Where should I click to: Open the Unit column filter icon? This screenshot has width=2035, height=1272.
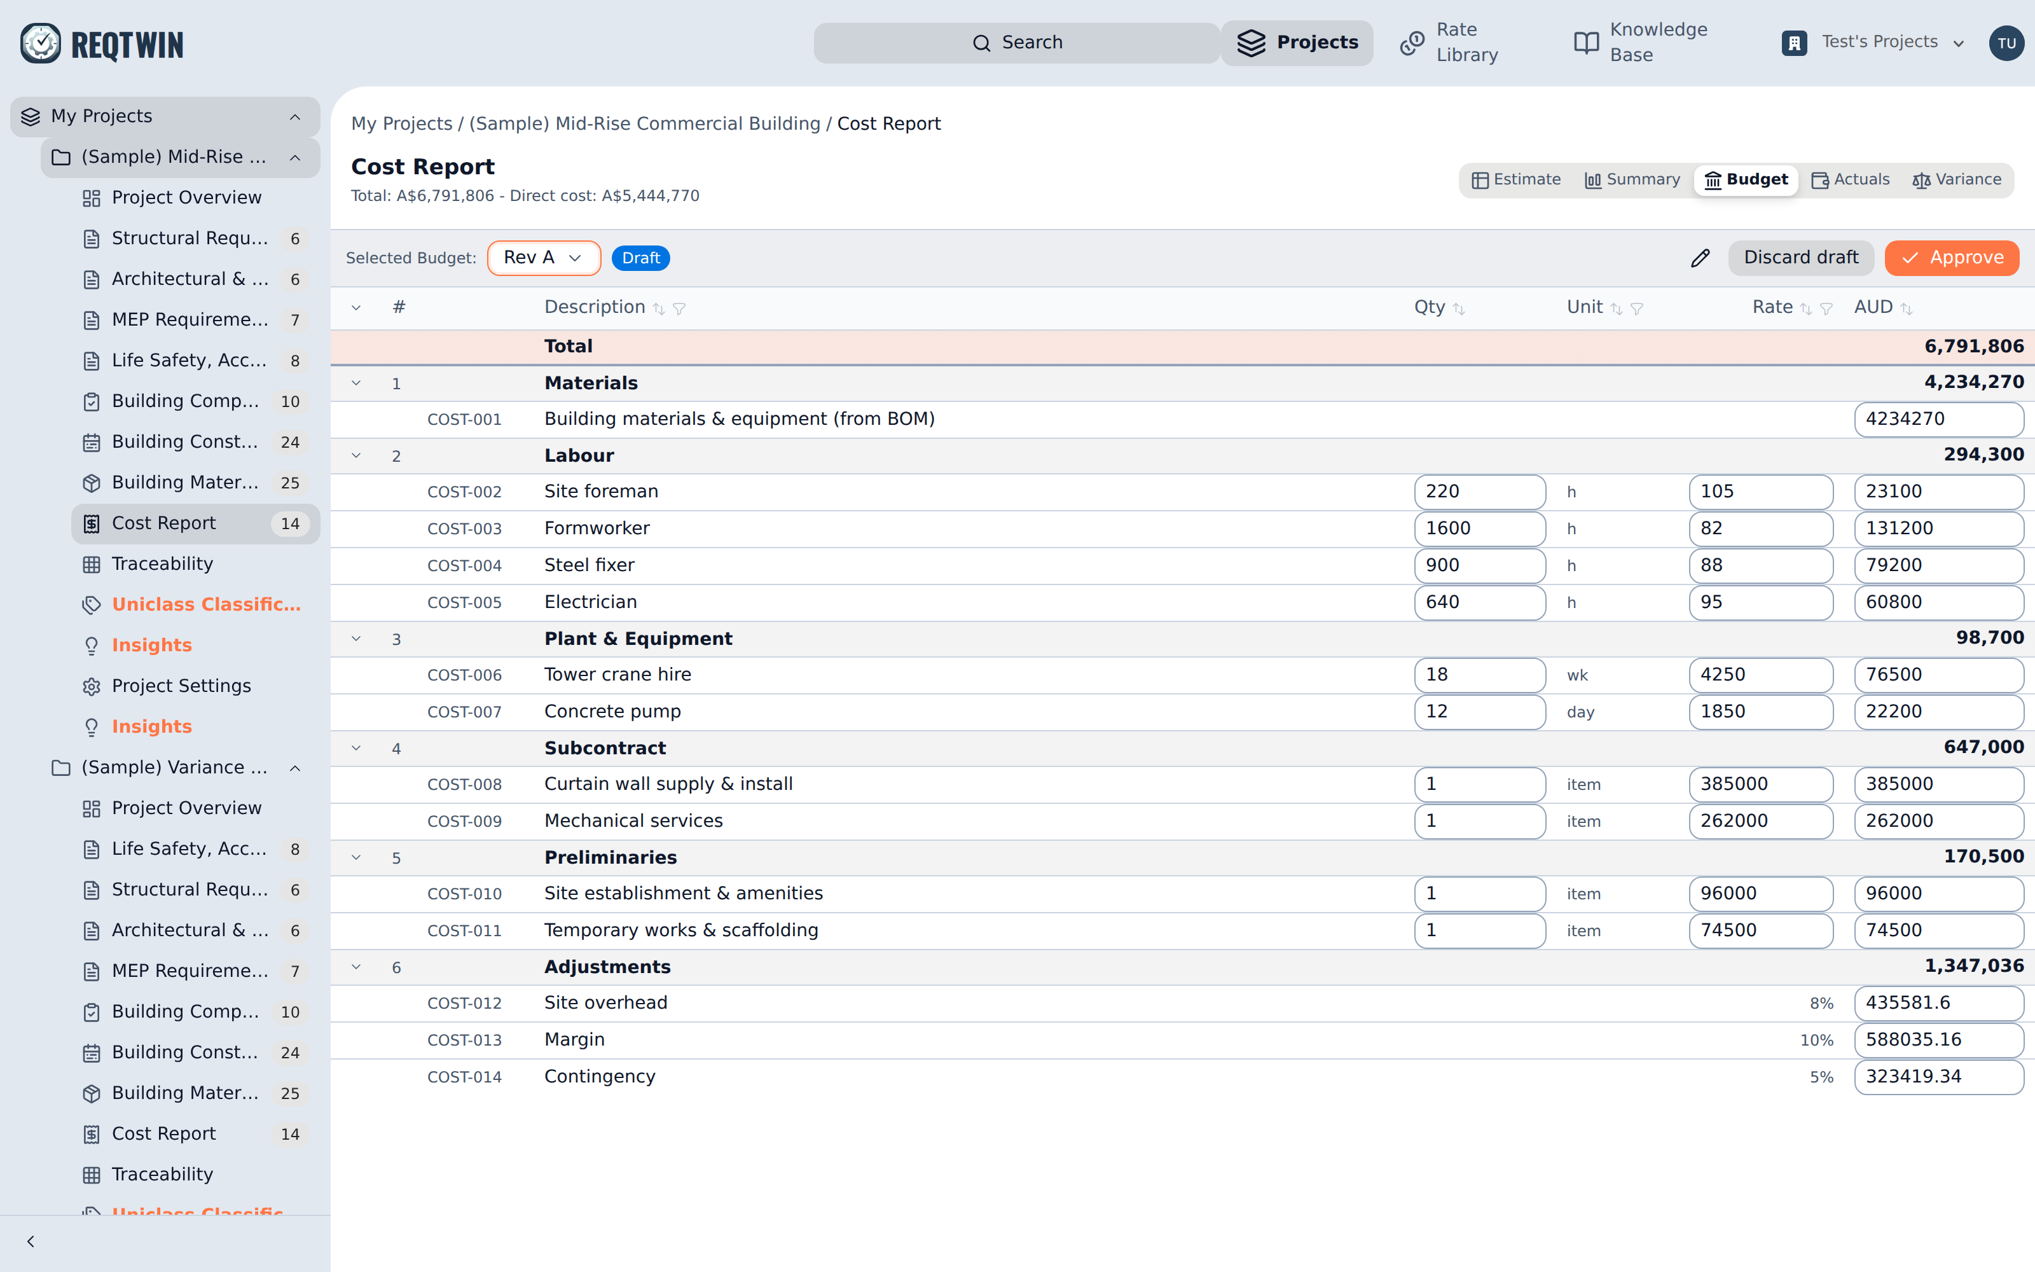coord(1636,308)
